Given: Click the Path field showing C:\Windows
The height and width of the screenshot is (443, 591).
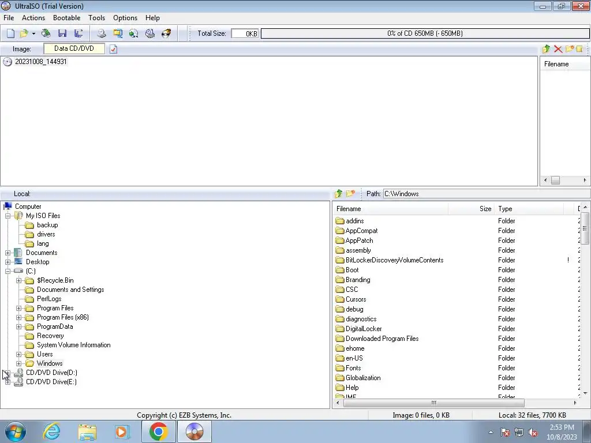Looking at the screenshot, I should tap(487, 194).
